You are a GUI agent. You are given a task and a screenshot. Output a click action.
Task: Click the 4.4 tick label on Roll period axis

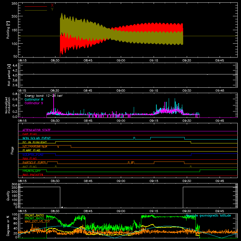point(15,65)
